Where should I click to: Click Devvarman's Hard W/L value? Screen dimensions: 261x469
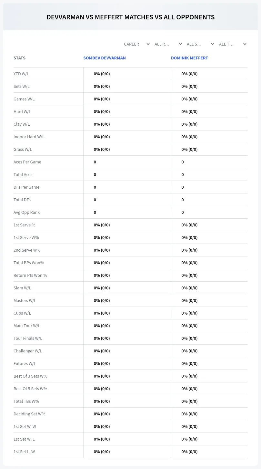tap(102, 111)
